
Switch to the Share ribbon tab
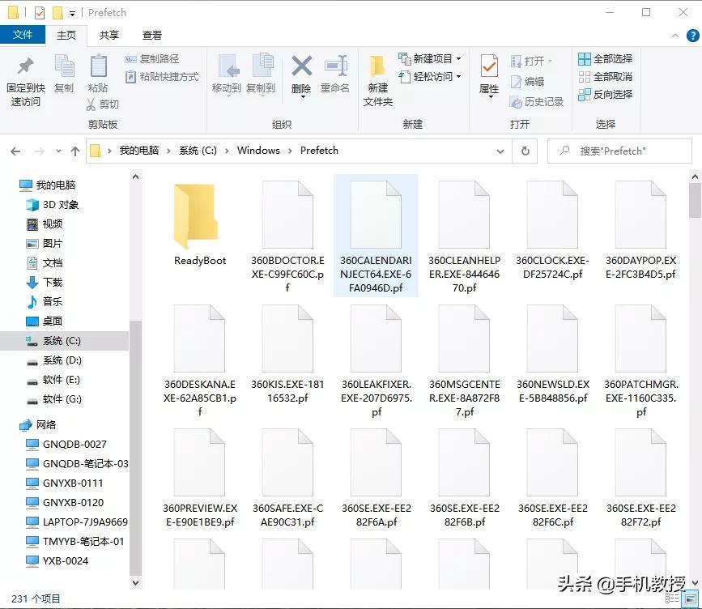[x=110, y=36]
